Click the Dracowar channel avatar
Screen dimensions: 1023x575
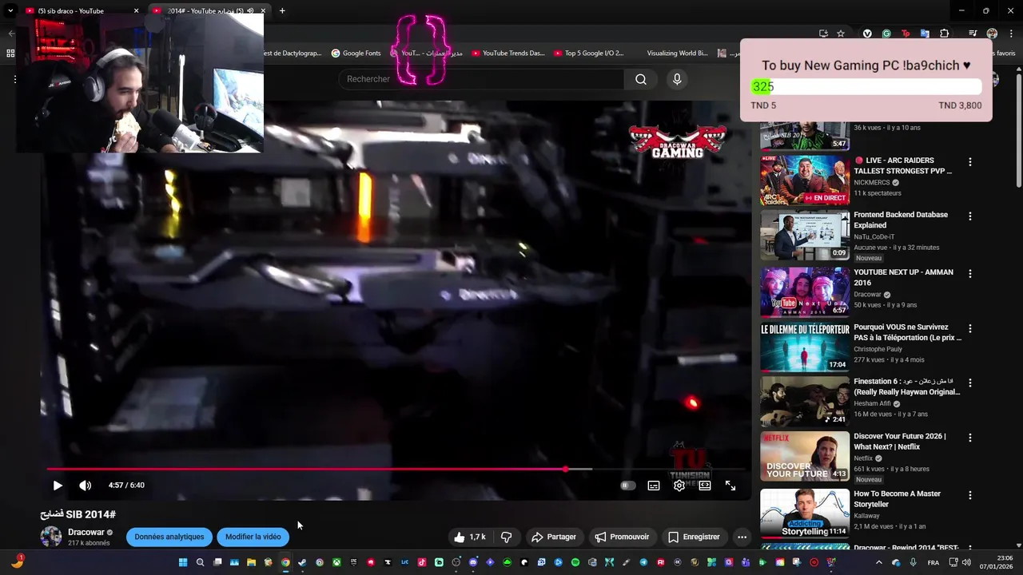(51, 537)
